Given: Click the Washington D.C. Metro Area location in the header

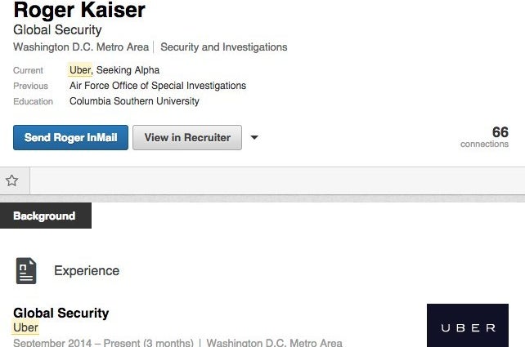Looking at the screenshot, I should 81,47.
